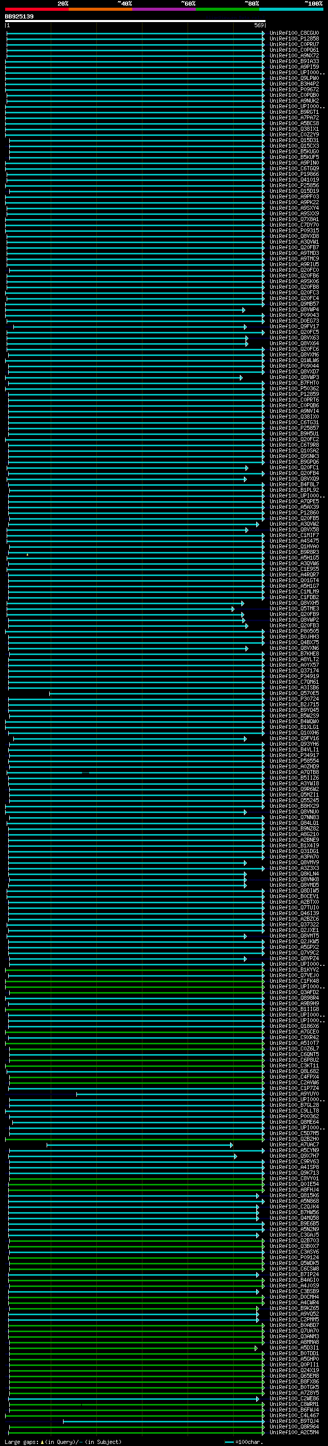The width and height of the screenshot is (328, 1446).
Task: Select the UniRef100_Q9FV16 label
Action: pyautogui.click(x=294, y=739)
